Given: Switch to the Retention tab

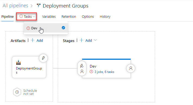Looking at the screenshot, I should (69, 16).
